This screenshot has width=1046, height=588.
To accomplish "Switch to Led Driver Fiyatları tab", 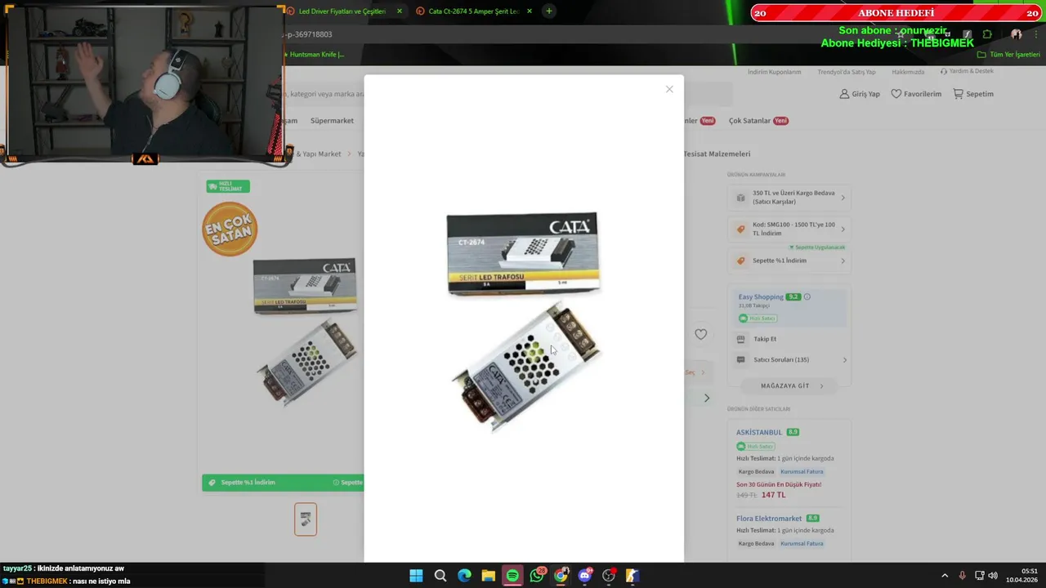I will (342, 11).
